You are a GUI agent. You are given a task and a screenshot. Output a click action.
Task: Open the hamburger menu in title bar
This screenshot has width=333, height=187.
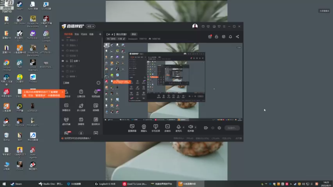pos(224,27)
